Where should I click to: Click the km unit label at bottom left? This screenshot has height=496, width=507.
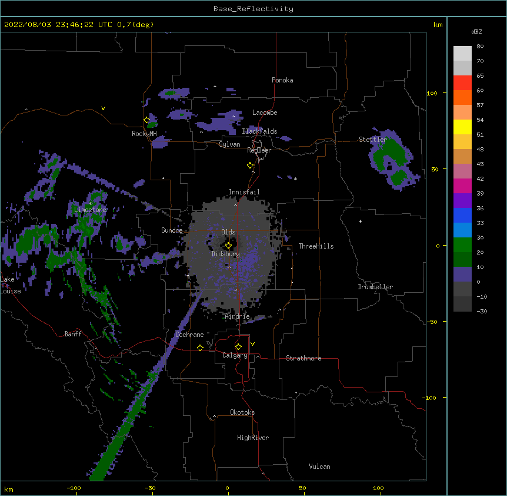tap(9, 489)
